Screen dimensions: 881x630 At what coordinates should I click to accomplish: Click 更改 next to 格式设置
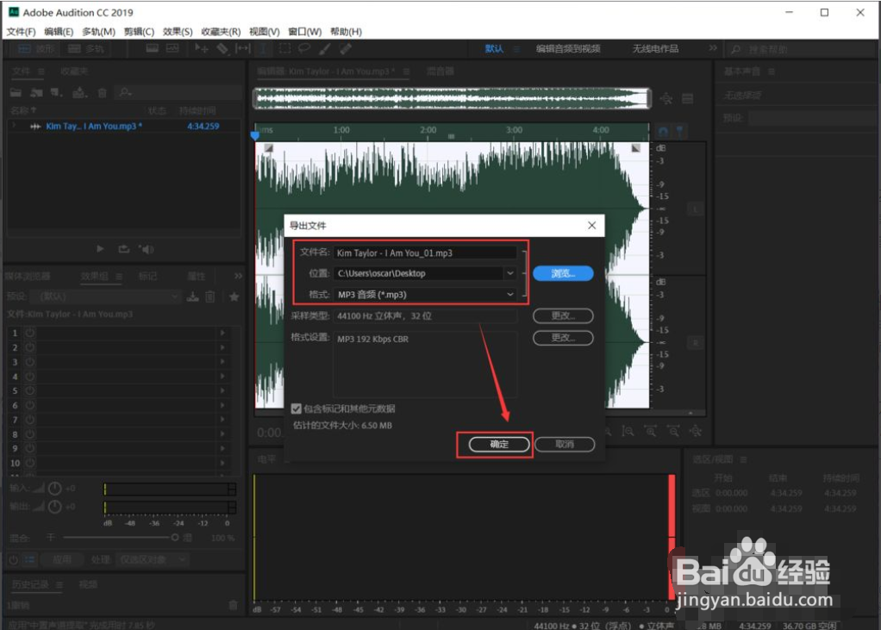[563, 338]
